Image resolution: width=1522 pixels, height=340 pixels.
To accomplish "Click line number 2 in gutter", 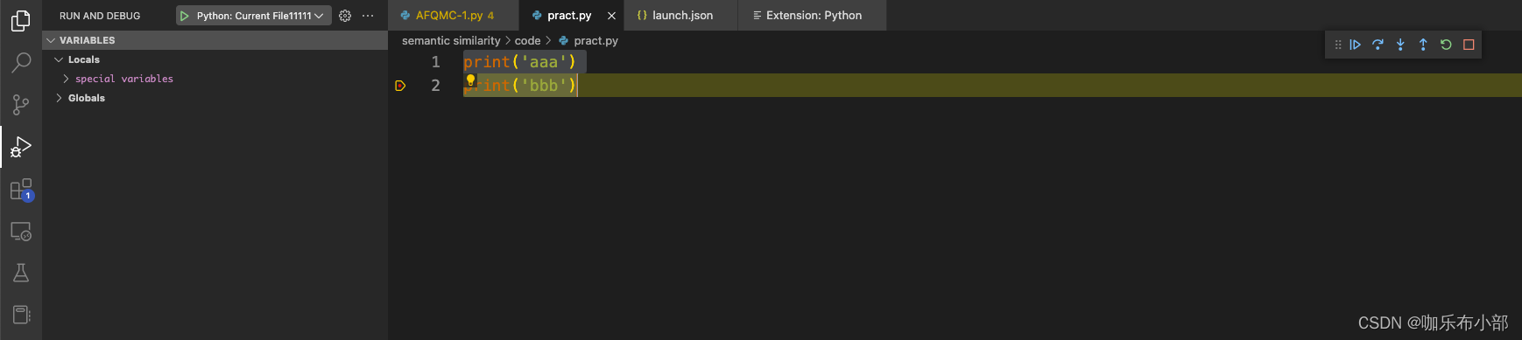I will coord(435,86).
